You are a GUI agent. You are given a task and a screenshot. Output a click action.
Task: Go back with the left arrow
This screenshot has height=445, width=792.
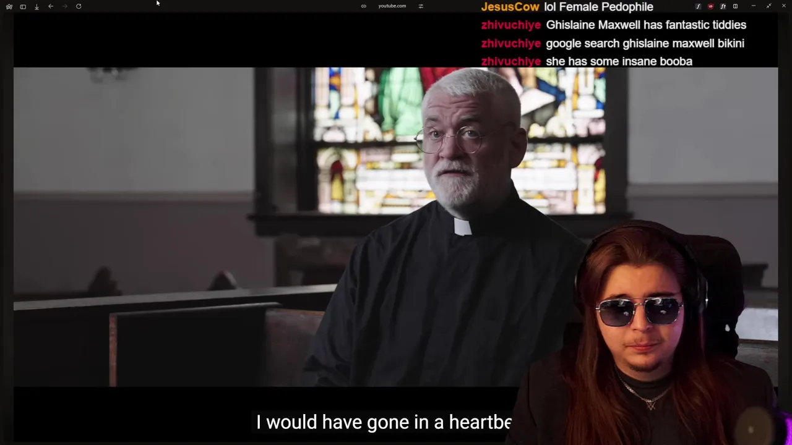tap(51, 6)
